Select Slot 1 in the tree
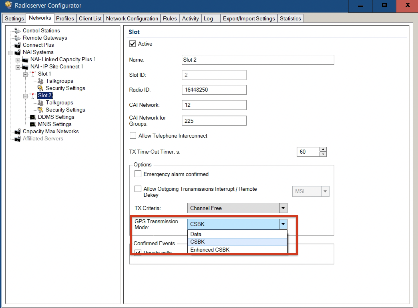Image resolution: width=418 pixels, height=308 pixels. (44, 74)
